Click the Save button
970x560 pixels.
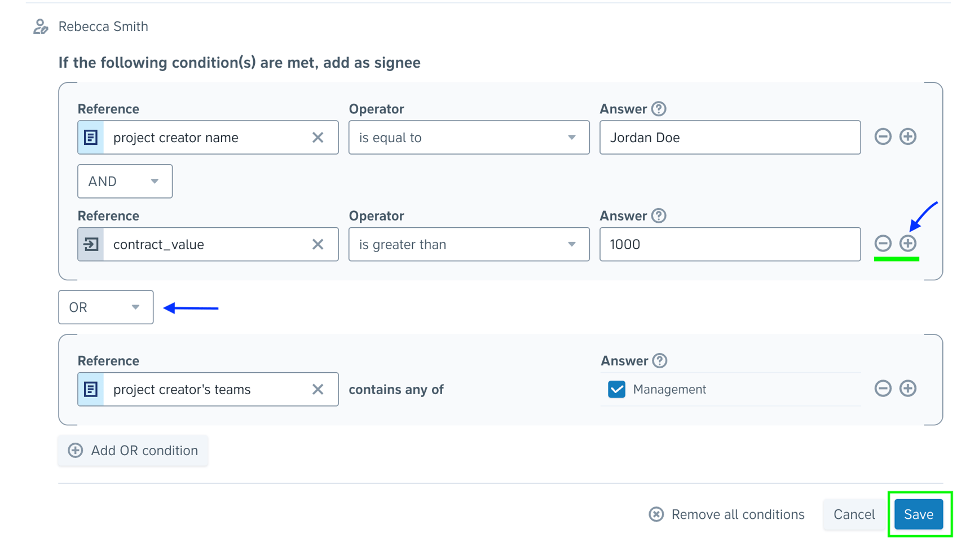(918, 514)
